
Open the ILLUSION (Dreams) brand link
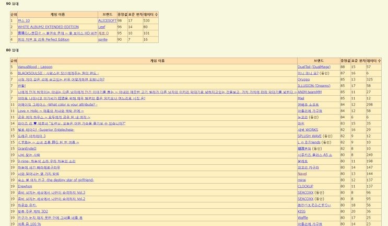point(314,86)
